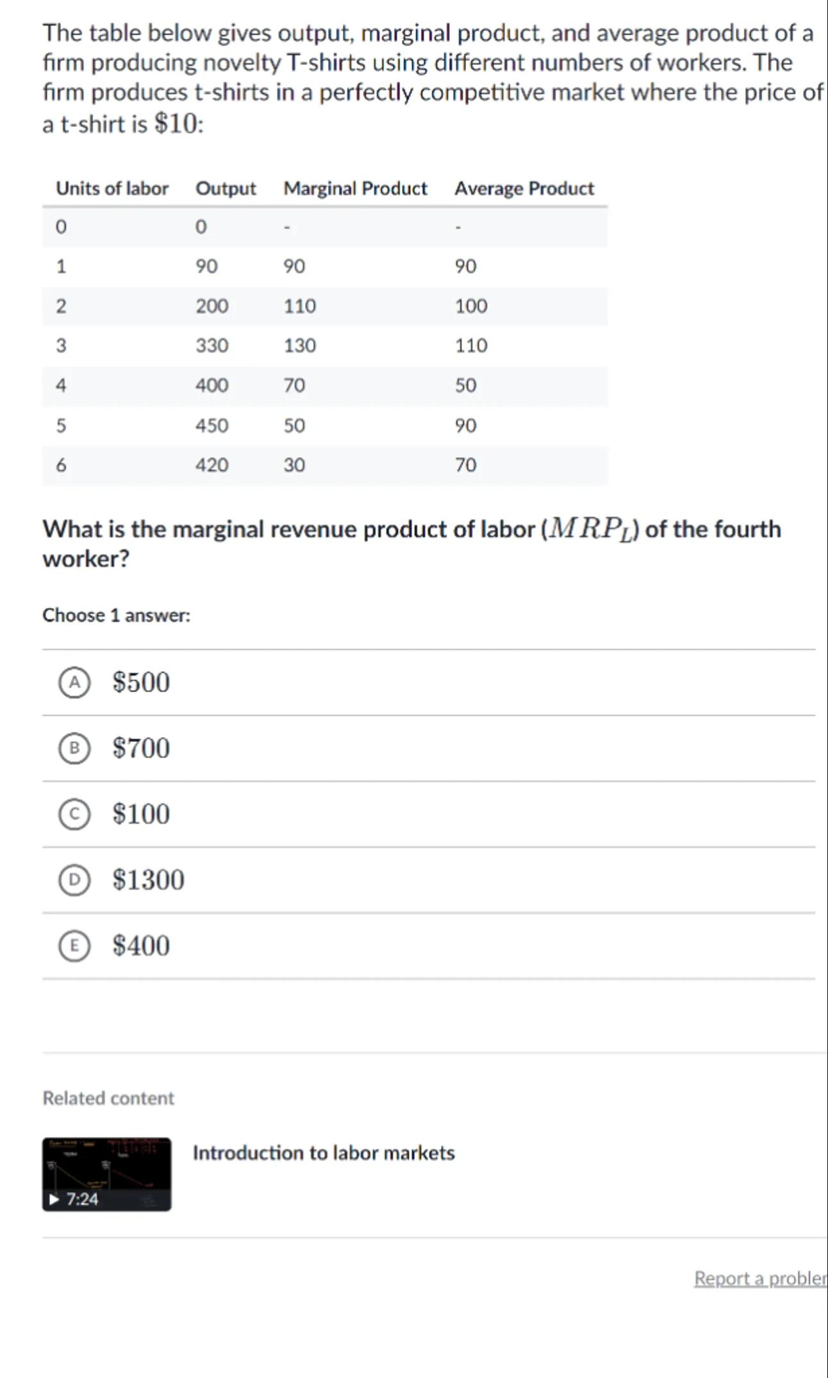
Task: Click the Units of labor column header
Action: click(112, 188)
